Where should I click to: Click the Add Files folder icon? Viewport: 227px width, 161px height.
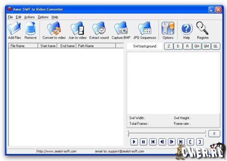pyautogui.click(x=14, y=28)
